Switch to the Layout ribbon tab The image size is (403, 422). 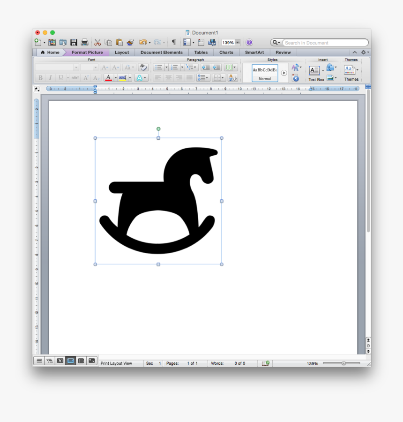[x=122, y=52]
